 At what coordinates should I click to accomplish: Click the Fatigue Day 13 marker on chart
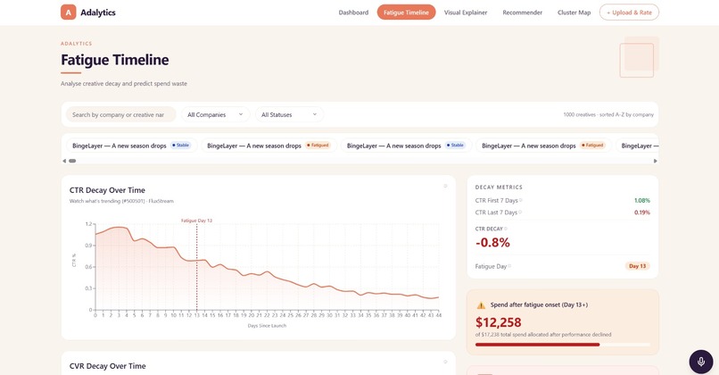click(197, 221)
